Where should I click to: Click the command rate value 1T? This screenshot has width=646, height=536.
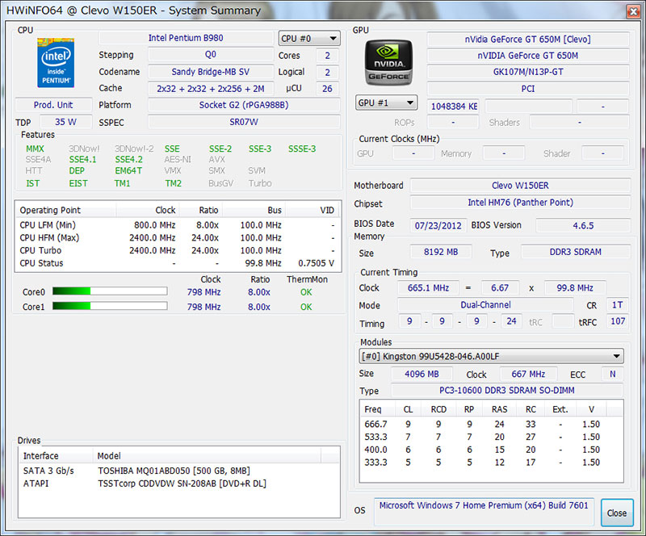[x=617, y=305]
